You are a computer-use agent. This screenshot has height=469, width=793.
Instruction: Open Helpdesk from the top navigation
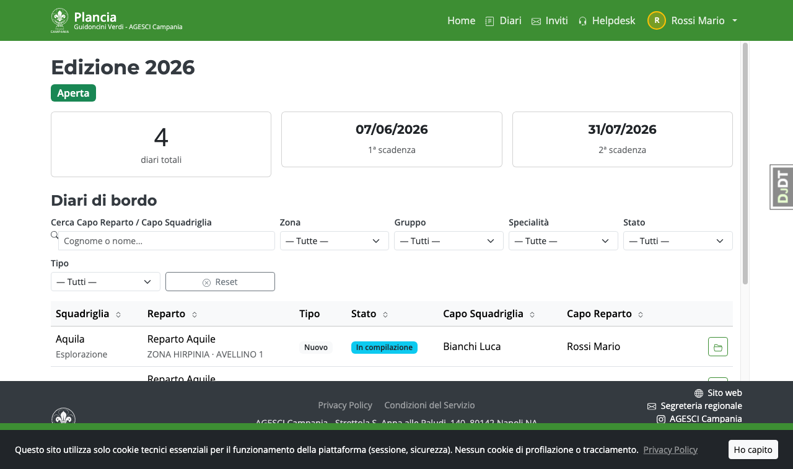[x=607, y=20]
